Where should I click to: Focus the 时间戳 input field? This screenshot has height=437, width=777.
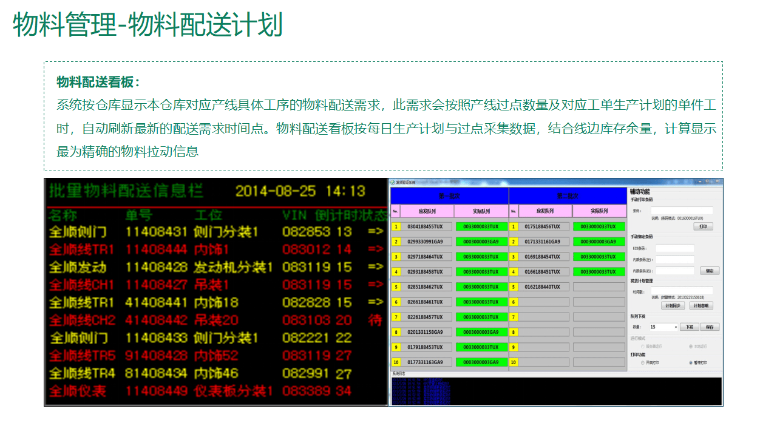click(682, 291)
